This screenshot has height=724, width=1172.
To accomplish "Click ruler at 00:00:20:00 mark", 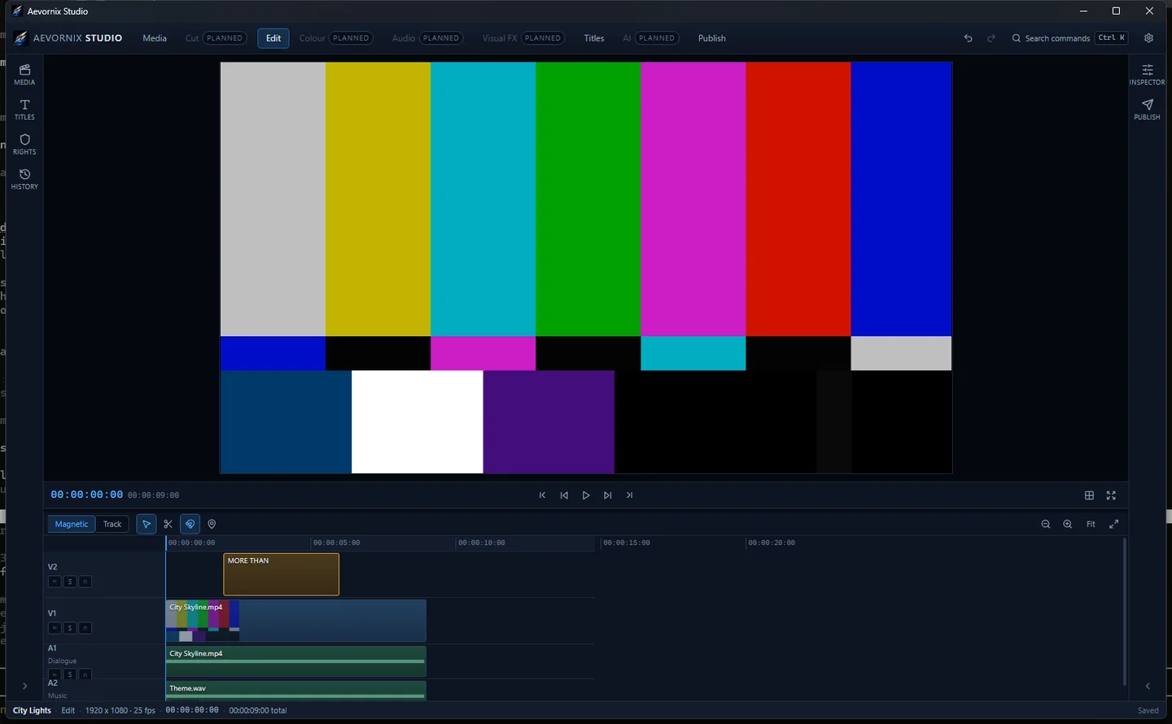I will coord(772,543).
